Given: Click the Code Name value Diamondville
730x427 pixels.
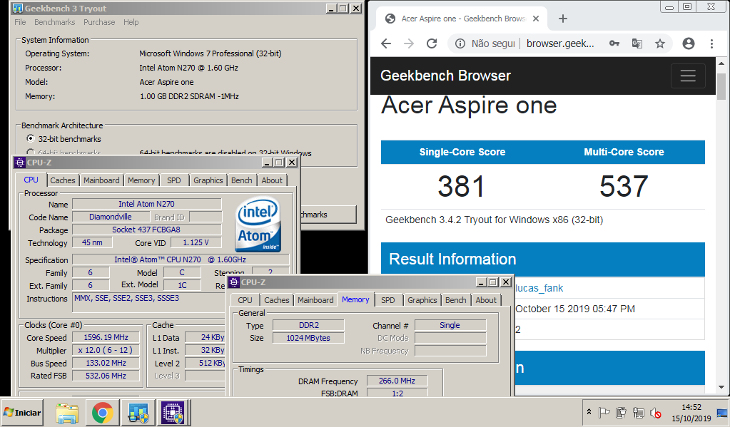Looking at the screenshot, I should [111, 217].
